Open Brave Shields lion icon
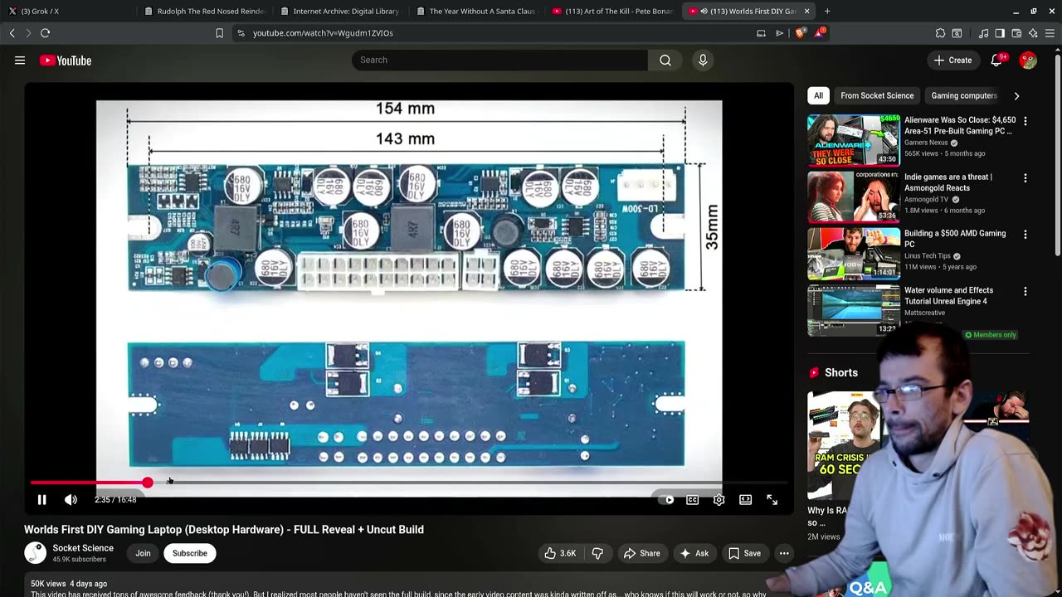Screen dimensions: 1062x597 [800, 33]
